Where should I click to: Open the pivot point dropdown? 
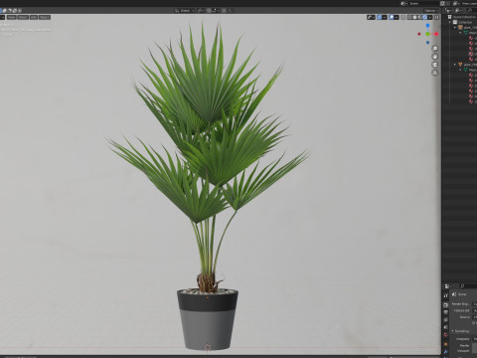(201, 11)
